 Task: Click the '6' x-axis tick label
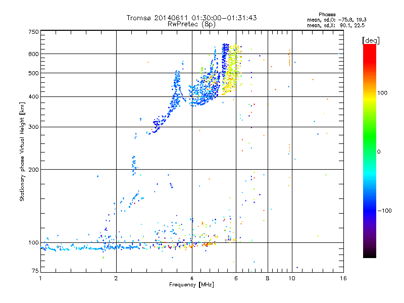coord(236,278)
